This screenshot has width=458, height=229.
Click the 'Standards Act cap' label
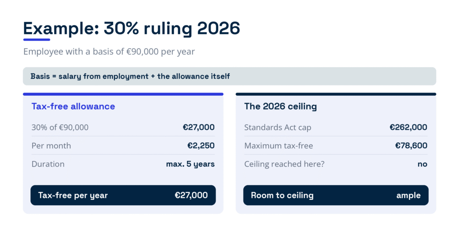(277, 127)
